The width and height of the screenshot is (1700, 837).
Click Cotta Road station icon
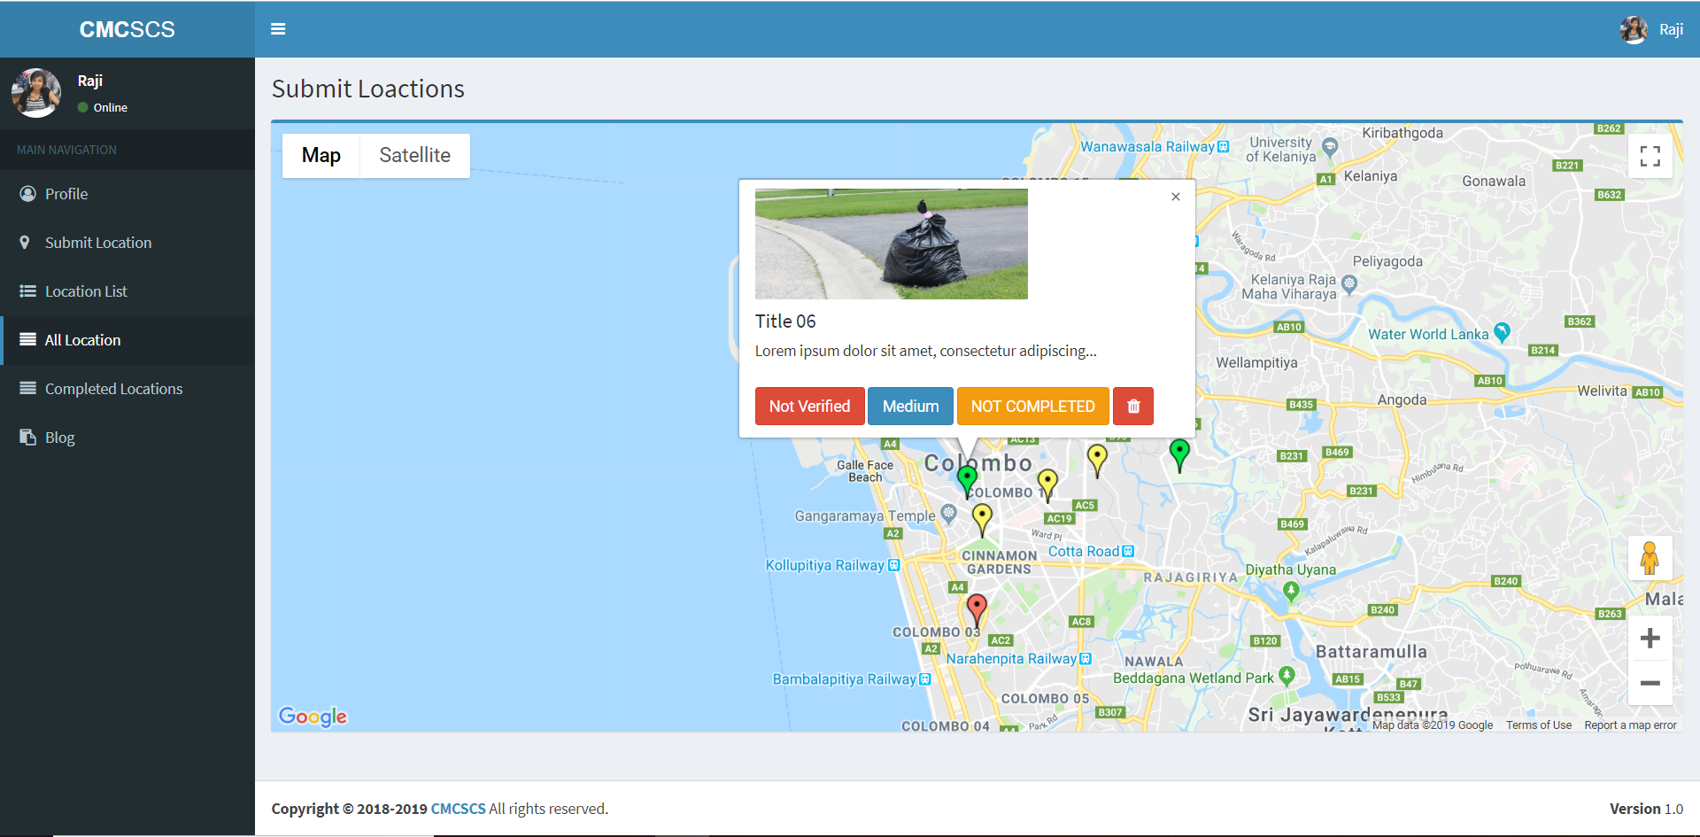coord(1128,551)
